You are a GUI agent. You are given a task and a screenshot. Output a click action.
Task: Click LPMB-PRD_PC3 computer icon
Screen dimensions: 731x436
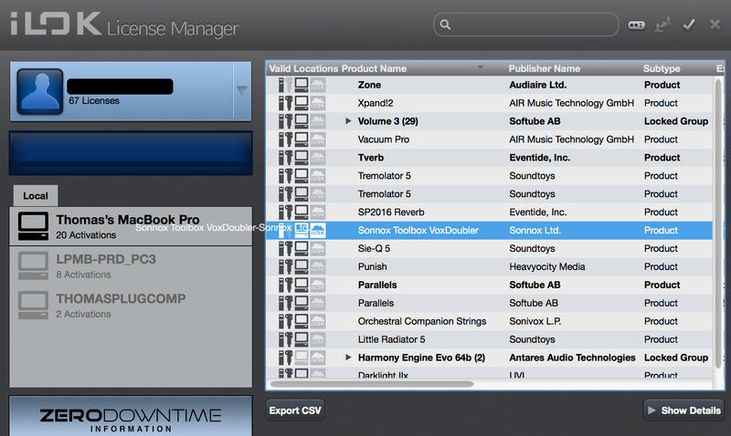(x=33, y=265)
